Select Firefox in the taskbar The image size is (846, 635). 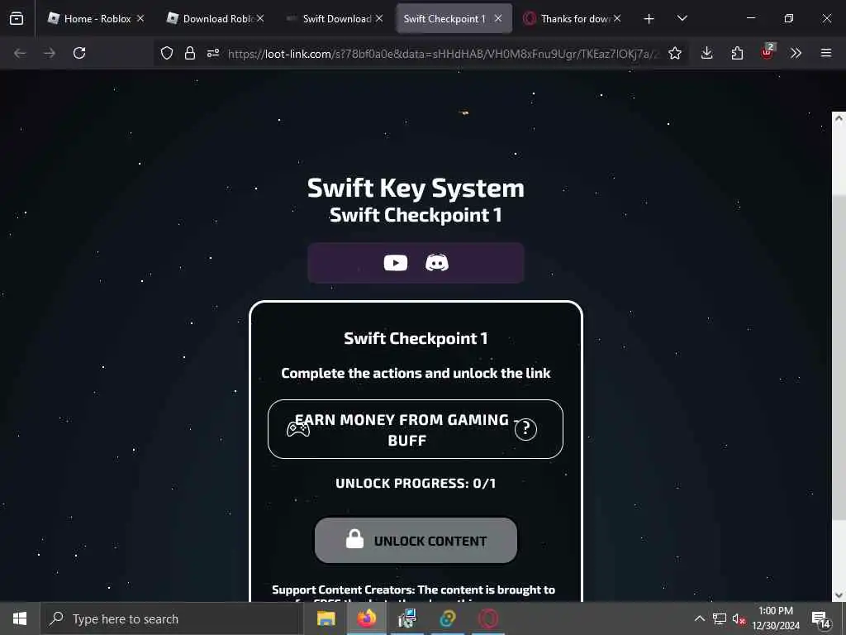click(366, 618)
